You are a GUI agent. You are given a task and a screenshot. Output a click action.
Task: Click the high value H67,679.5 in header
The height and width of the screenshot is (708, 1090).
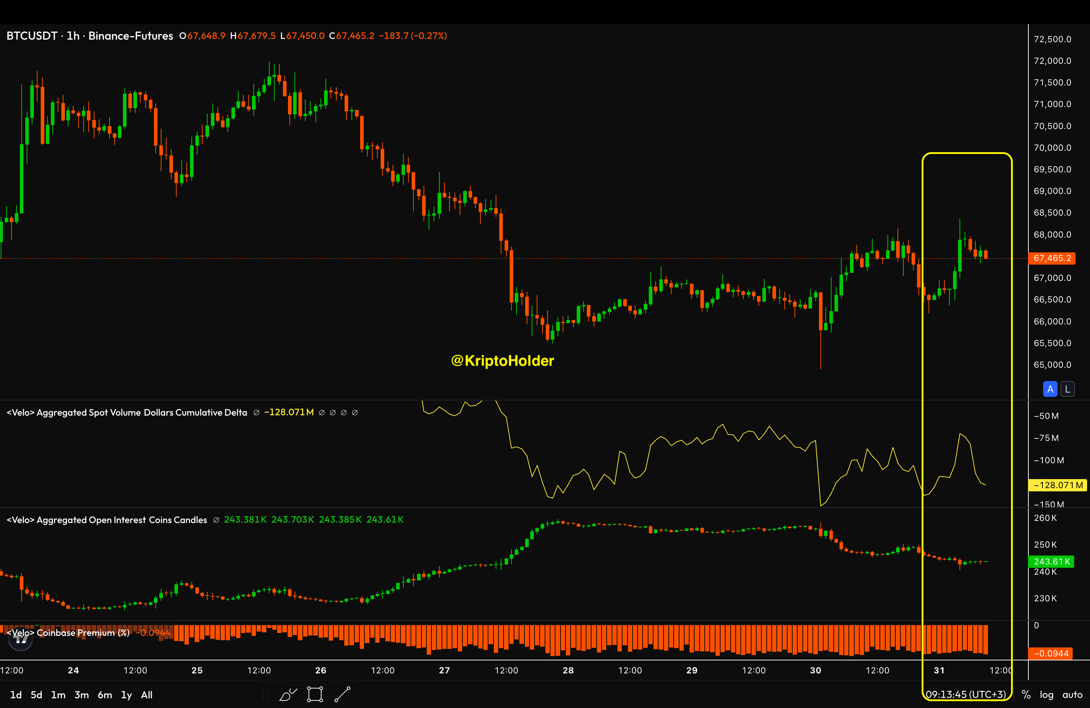(253, 36)
